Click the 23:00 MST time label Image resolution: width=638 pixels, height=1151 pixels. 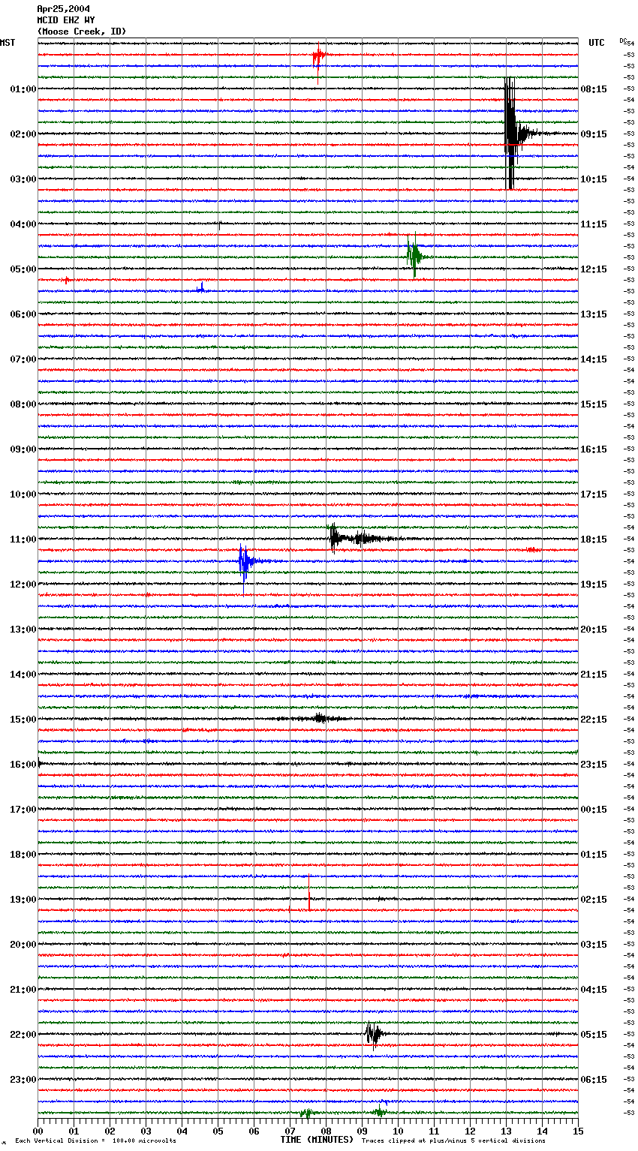coord(23,1080)
